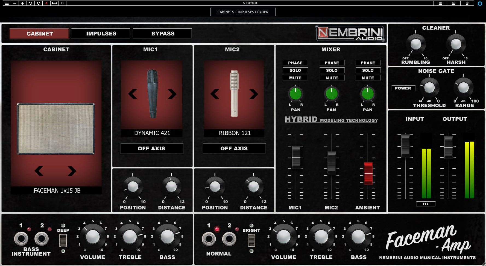The image size is (486, 266).
Task: Click OFF AXIS under DYNAMIC 421
Action: pyautogui.click(x=152, y=148)
